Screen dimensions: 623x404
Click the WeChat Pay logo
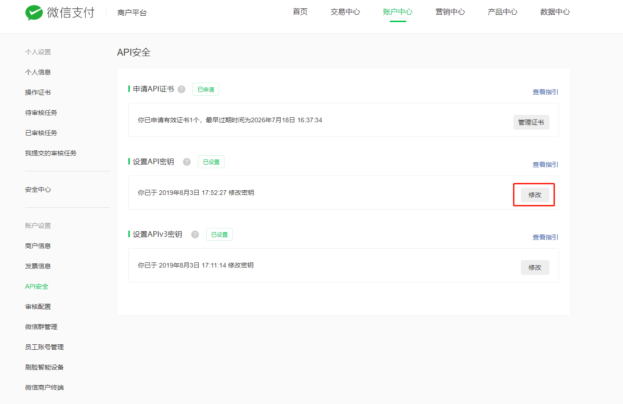point(60,12)
